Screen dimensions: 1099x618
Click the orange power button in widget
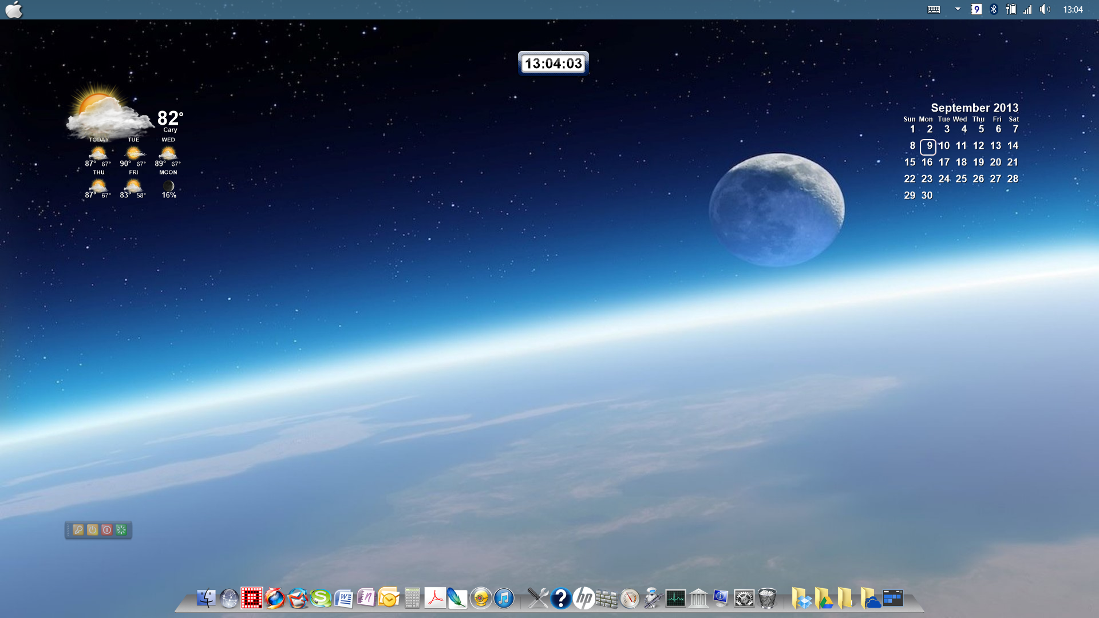pos(93,530)
